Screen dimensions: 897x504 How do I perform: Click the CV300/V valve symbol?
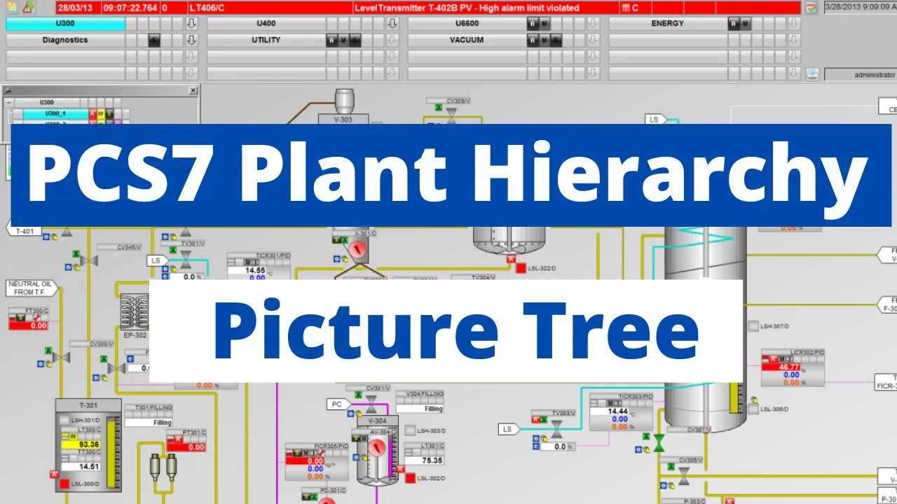[62, 357]
